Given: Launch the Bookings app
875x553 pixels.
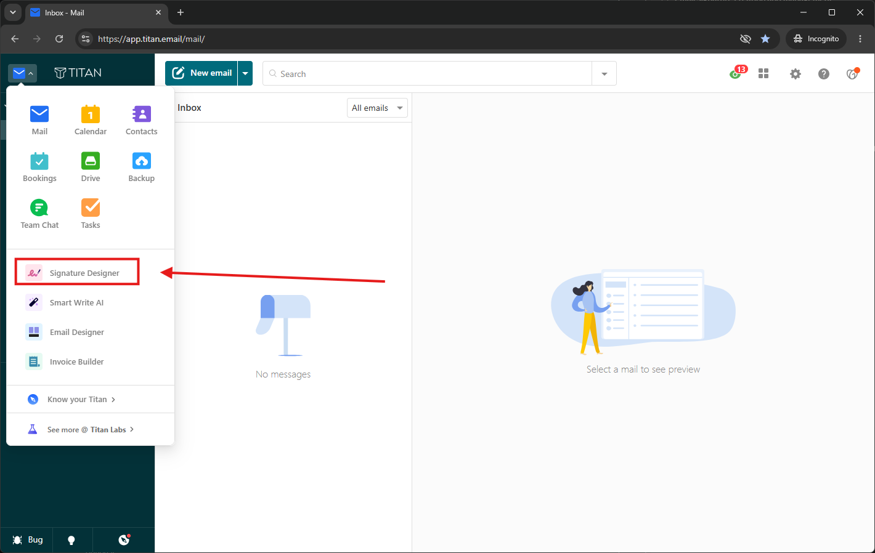Looking at the screenshot, I should pyautogui.click(x=39, y=167).
